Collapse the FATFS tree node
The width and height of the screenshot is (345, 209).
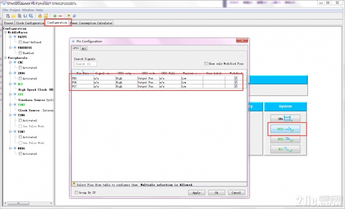(x=10, y=37)
